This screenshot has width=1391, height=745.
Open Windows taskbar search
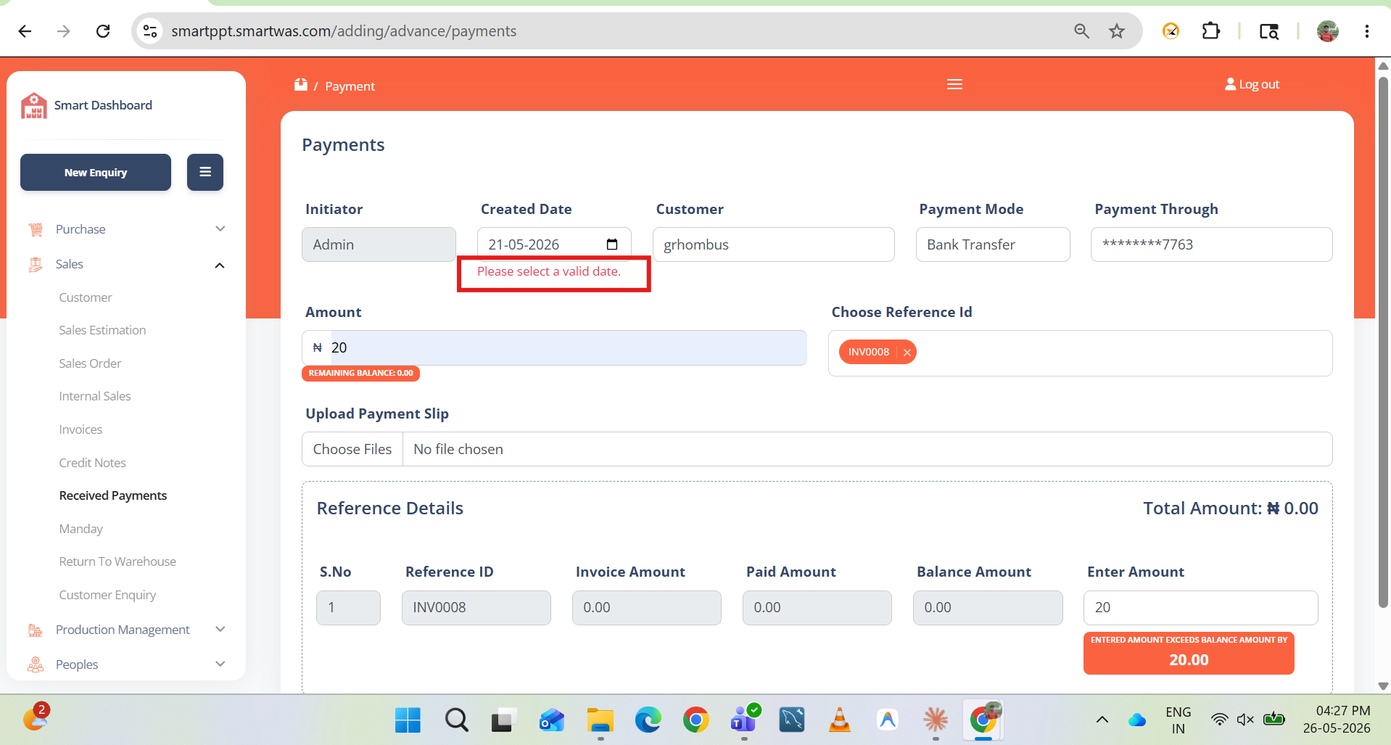pyautogui.click(x=456, y=720)
